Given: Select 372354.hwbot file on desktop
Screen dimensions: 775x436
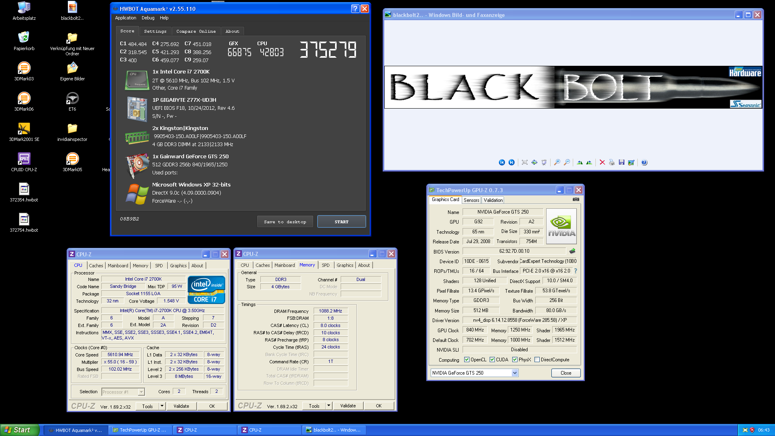Looking at the screenshot, I should click(24, 192).
